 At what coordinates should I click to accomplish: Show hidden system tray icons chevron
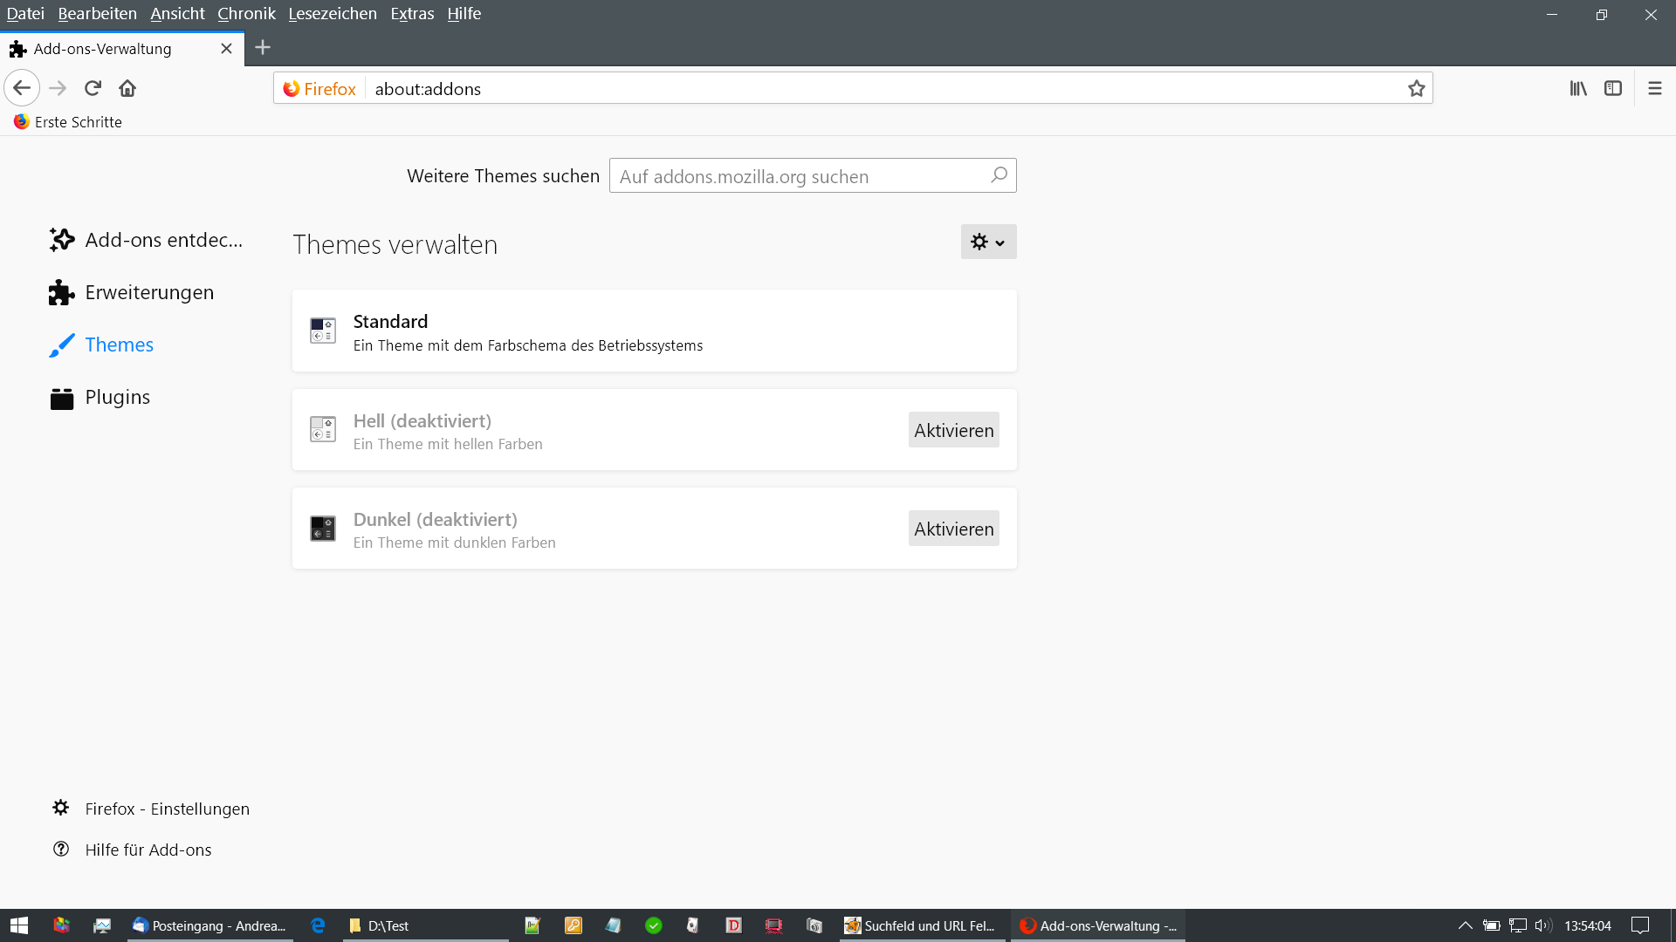1465,925
